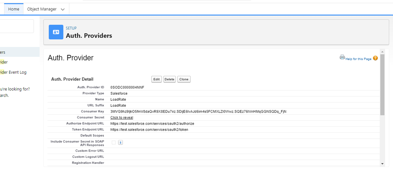Click the orange help question mark icon

(375, 58)
